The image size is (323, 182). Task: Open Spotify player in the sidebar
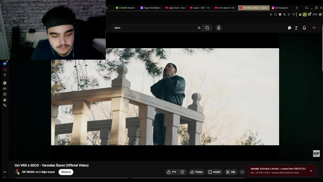5,83
